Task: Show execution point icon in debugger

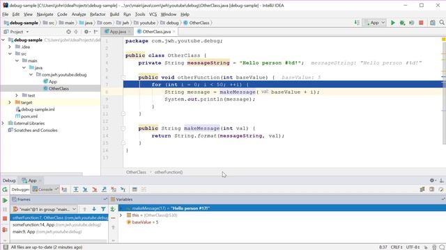Action: (64, 190)
